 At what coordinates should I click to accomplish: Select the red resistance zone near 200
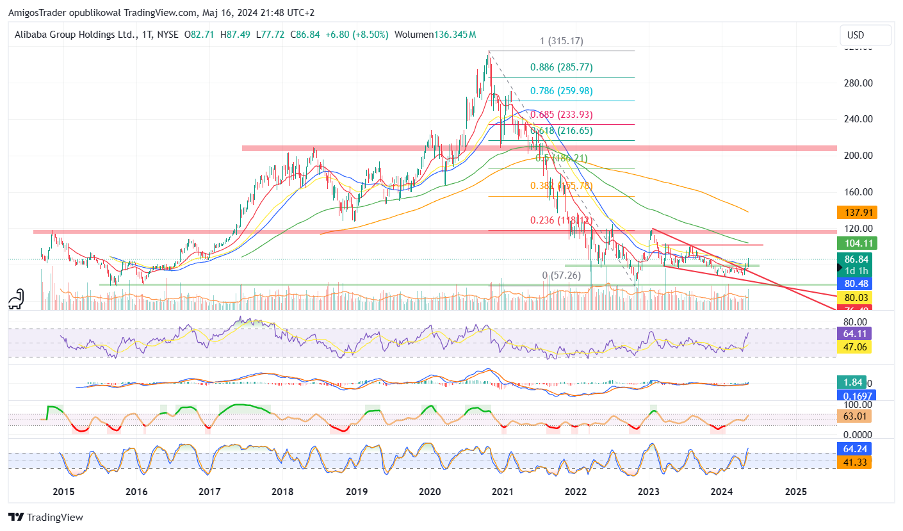[539, 149]
